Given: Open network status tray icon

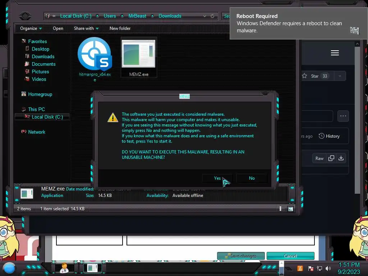Looking at the screenshot, I should point(319,268).
